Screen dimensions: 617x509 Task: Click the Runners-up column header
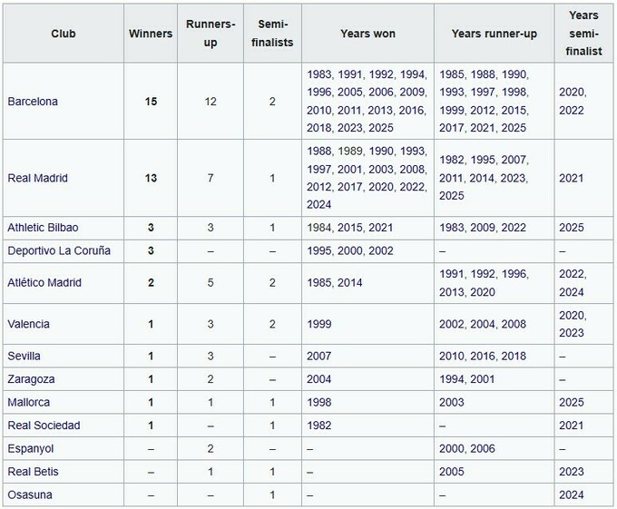pos(210,34)
